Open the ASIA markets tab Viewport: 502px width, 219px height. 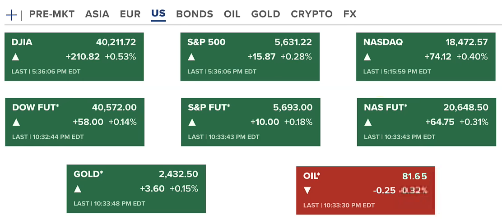pyautogui.click(x=97, y=14)
